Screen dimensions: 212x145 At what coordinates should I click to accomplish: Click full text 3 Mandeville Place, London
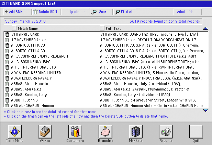(149, 73)
